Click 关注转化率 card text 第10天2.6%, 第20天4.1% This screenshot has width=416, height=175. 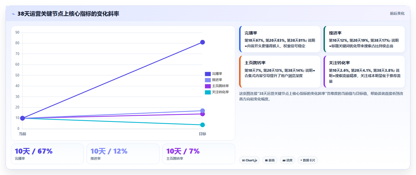(350, 70)
